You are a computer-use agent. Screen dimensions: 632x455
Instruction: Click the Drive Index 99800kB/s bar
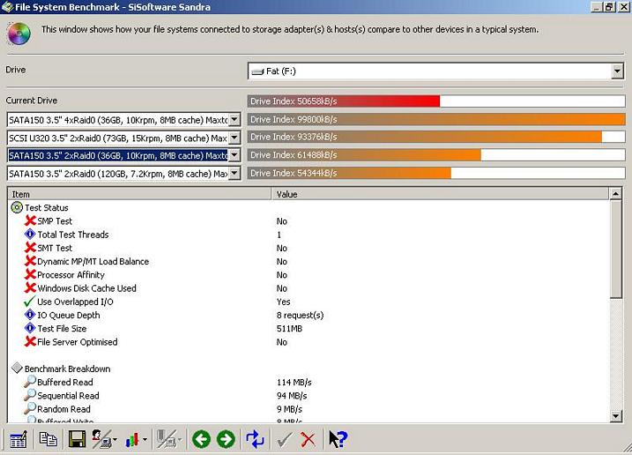tap(436, 119)
